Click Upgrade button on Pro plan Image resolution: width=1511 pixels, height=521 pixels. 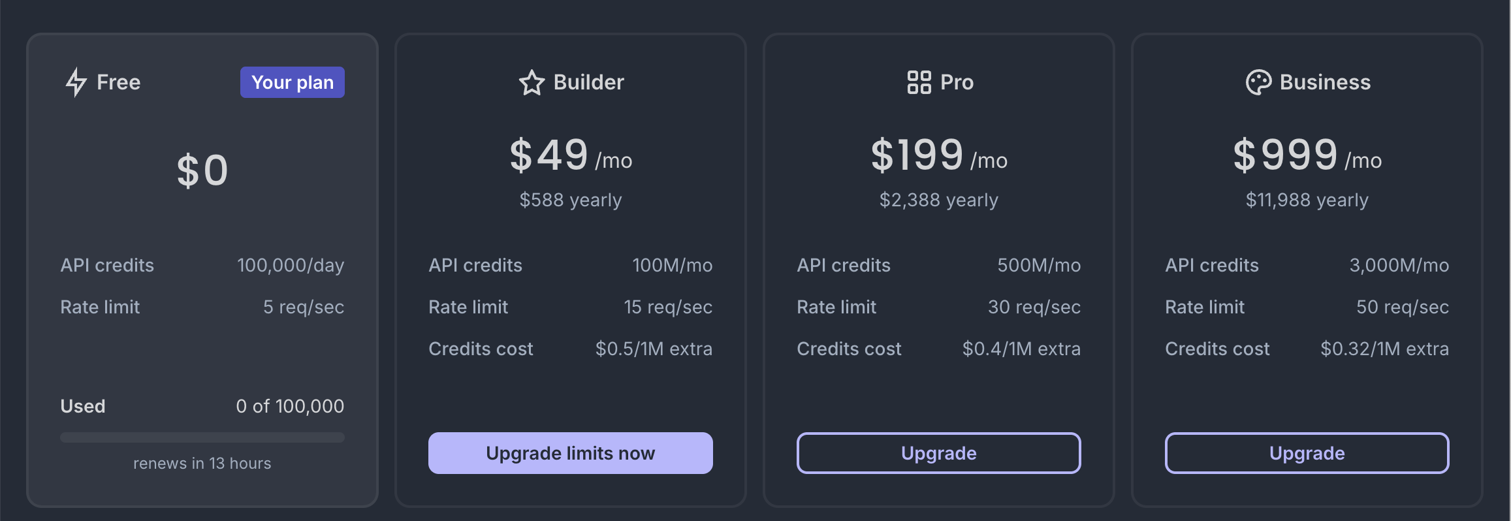point(939,453)
